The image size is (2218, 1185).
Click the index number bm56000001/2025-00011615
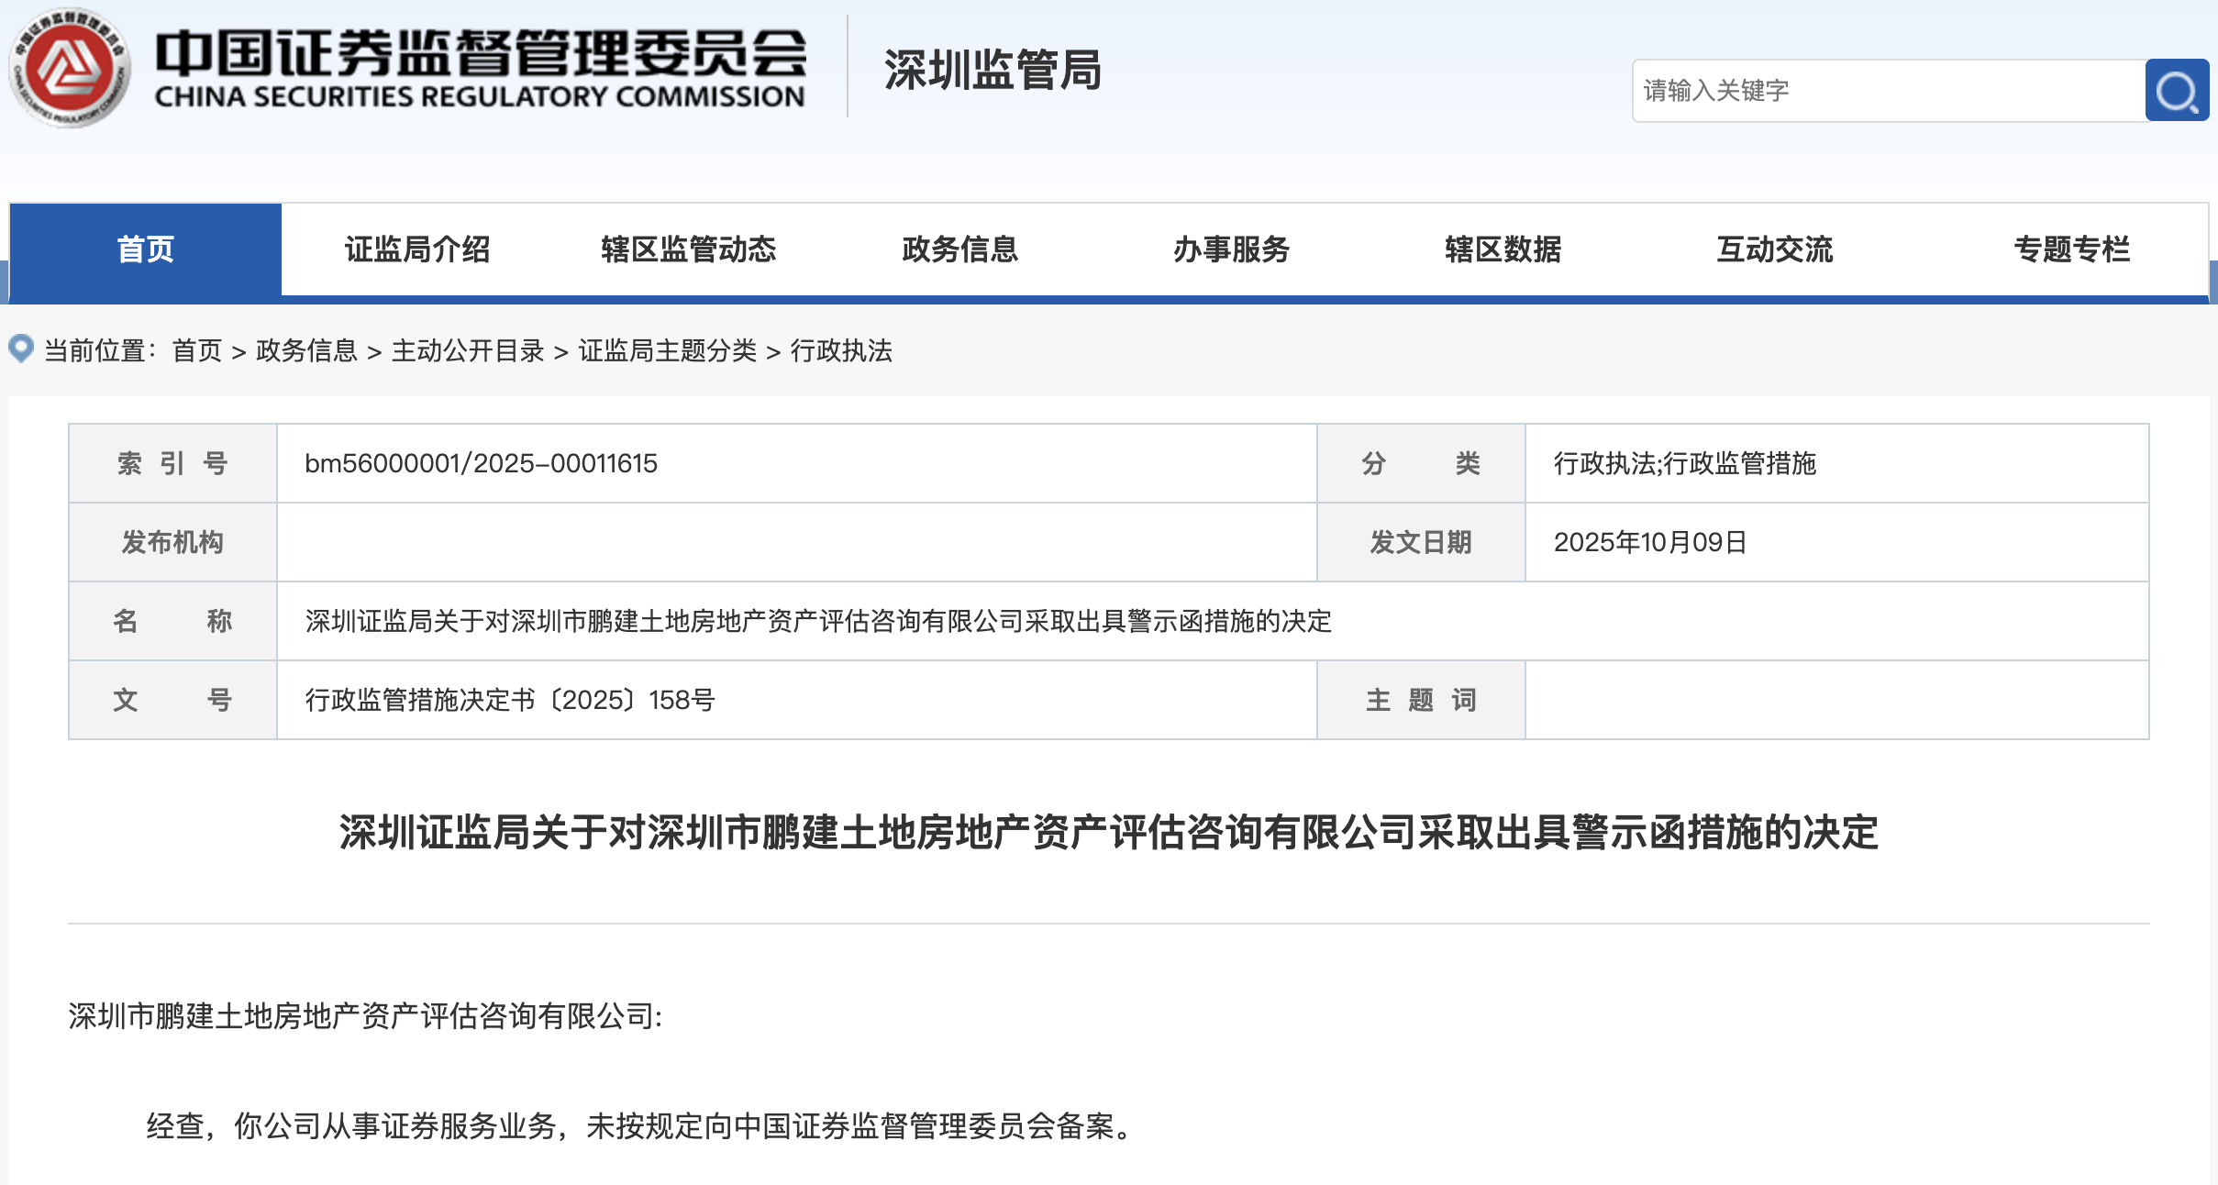click(x=481, y=463)
